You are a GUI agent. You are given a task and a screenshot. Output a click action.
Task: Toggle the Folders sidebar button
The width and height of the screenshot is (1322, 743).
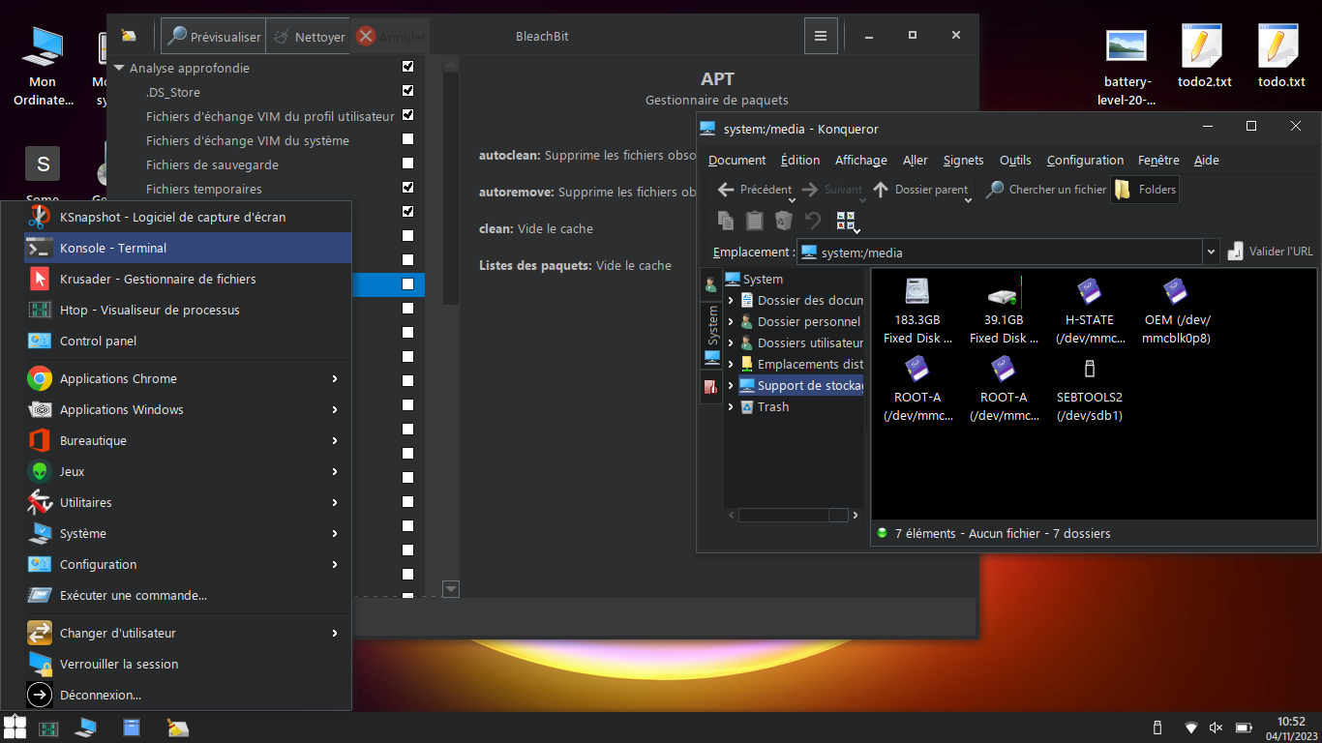point(1145,190)
